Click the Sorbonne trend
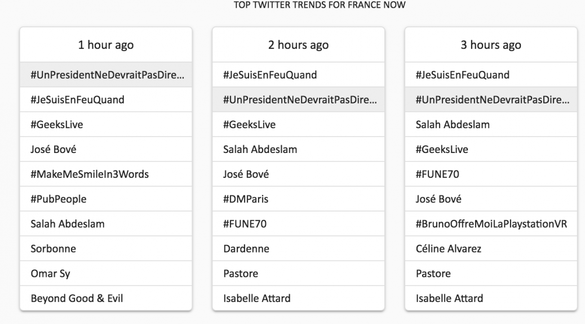 click(x=53, y=249)
